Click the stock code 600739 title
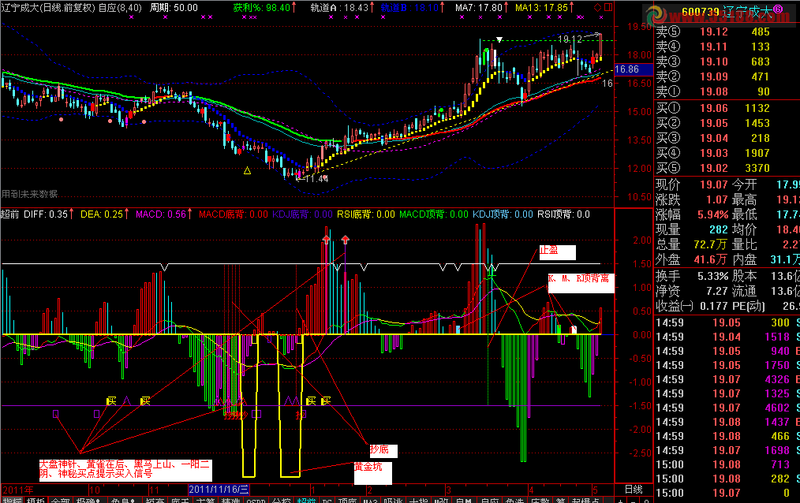Screen dimensions: 800x503 coord(701,11)
